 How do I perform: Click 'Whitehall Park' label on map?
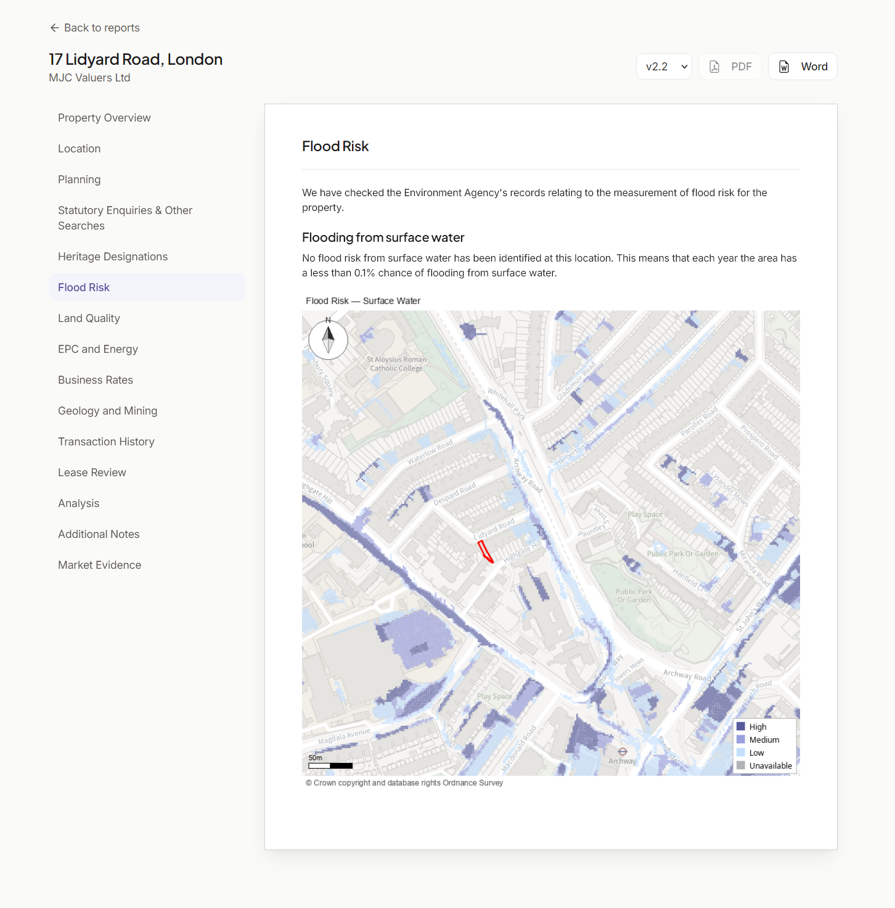[506, 404]
